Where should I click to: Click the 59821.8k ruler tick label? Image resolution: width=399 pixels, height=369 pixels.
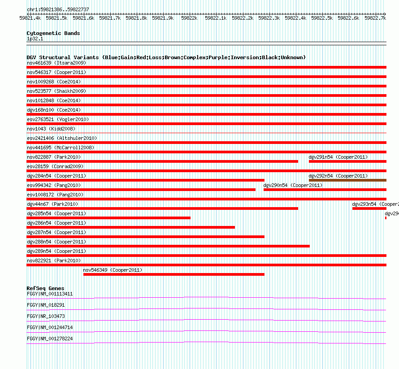(136, 18)
